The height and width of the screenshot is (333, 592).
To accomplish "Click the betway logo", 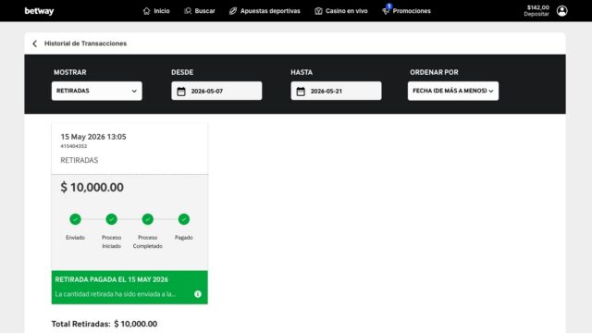I will click(x=39, y=11).
